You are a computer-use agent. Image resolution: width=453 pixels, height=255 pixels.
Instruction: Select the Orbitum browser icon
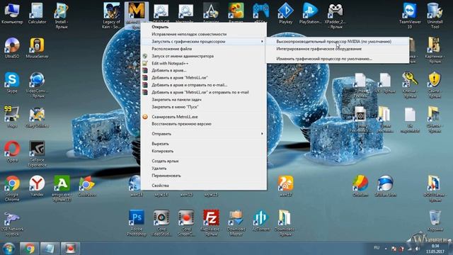point(360,186)
